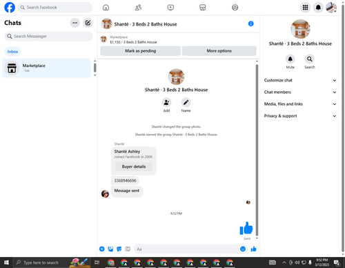Open the Watch video icon
This screenshot has width=345, height=268.
[170, 8]
